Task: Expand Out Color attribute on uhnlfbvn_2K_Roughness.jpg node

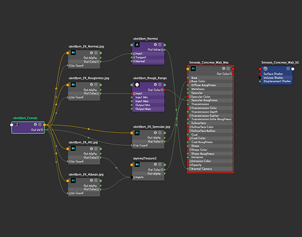Action: 98,93
